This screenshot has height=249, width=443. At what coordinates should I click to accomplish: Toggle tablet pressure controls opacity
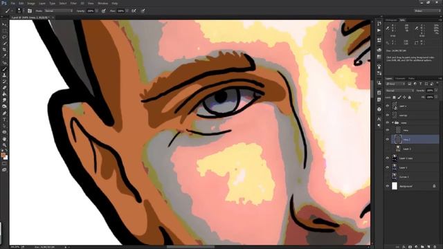pyautogui.click(x=104, y=11)
